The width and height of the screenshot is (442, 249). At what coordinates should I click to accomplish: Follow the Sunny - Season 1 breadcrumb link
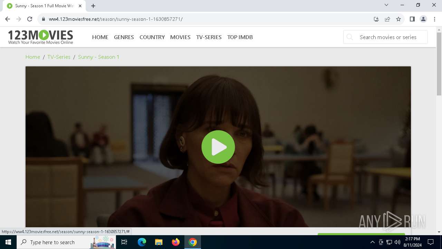point(98,57)
